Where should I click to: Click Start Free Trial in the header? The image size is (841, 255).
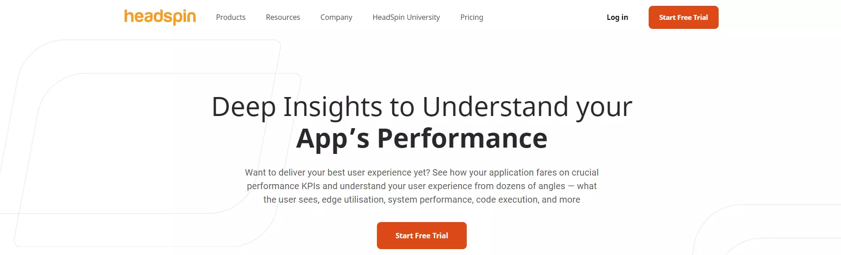click(x=683, y=17)
